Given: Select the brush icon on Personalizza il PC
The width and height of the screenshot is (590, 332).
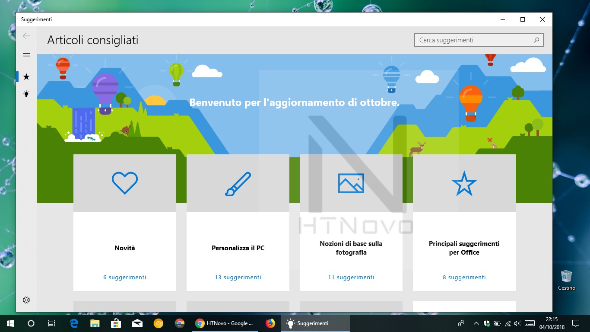Looking at the screenshot, I should (238, 182).
